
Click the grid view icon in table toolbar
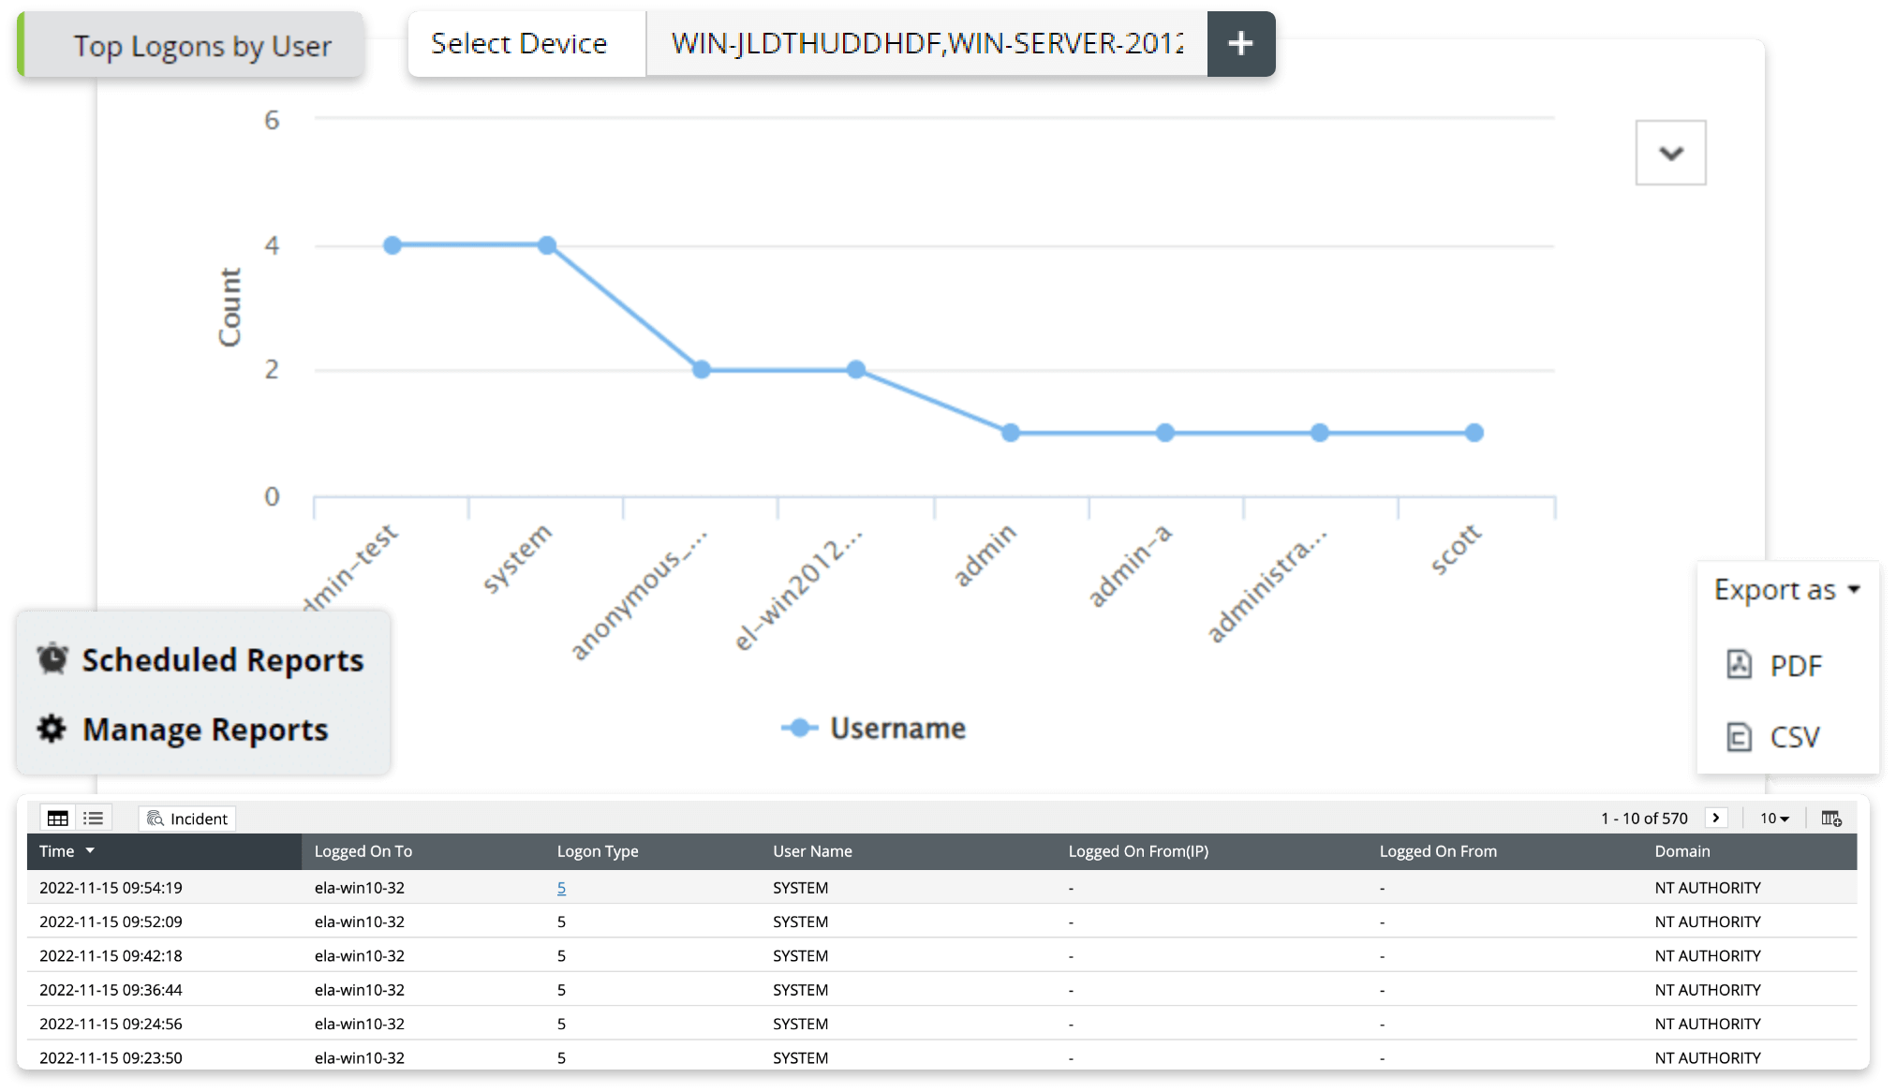pos(59,819)
